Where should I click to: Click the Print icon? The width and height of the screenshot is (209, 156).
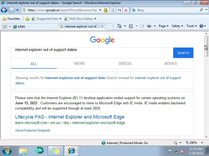pos(149,26)
